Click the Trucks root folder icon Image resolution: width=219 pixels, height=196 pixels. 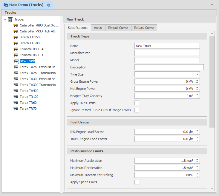(x=10, y=19)
